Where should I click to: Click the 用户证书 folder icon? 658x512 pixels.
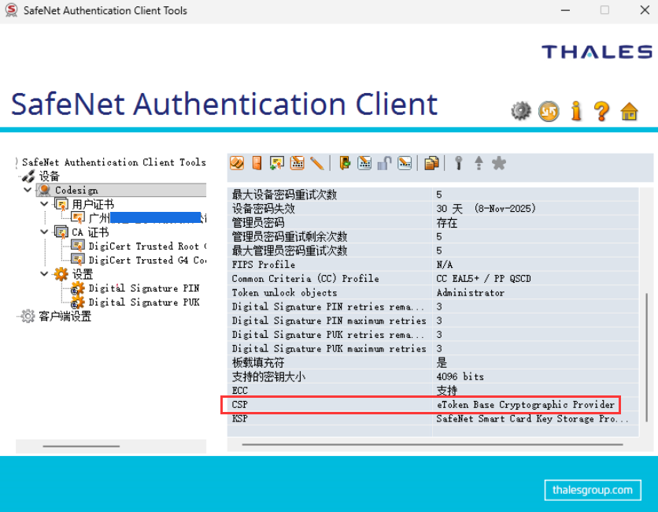[x=61, y=205]
